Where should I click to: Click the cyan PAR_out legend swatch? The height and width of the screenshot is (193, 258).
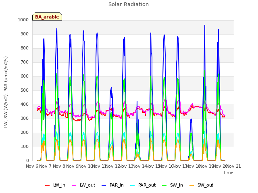pyautogui.click(x=133, y=186)
